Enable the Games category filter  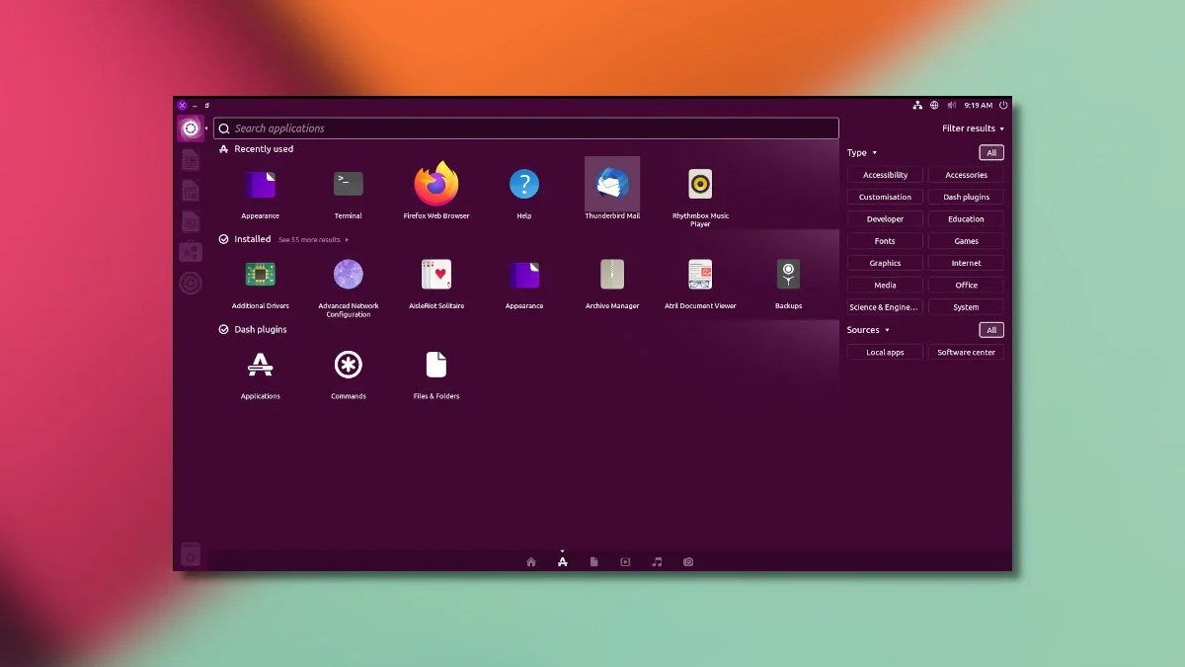(965, 240)
